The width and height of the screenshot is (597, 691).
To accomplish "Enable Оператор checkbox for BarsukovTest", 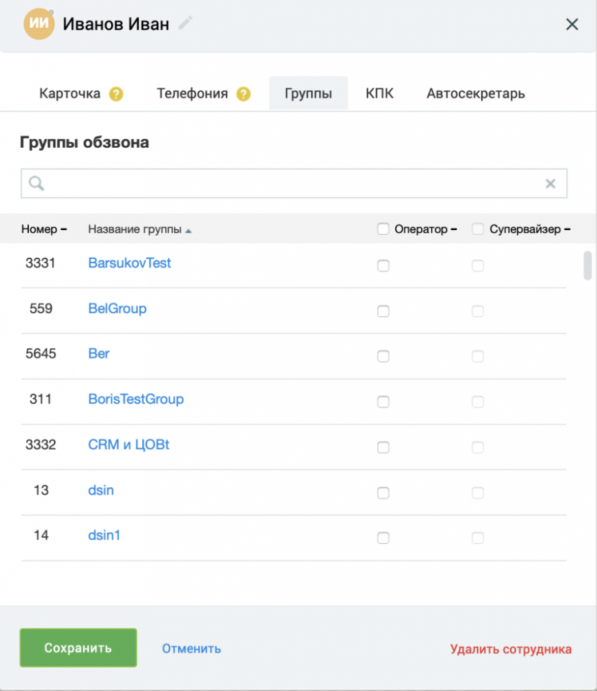I will [383, 266].
